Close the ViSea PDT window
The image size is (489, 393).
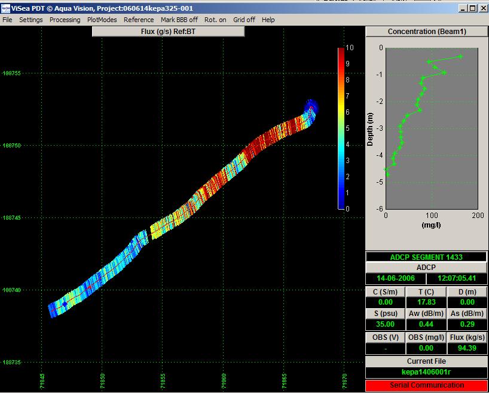484,8
